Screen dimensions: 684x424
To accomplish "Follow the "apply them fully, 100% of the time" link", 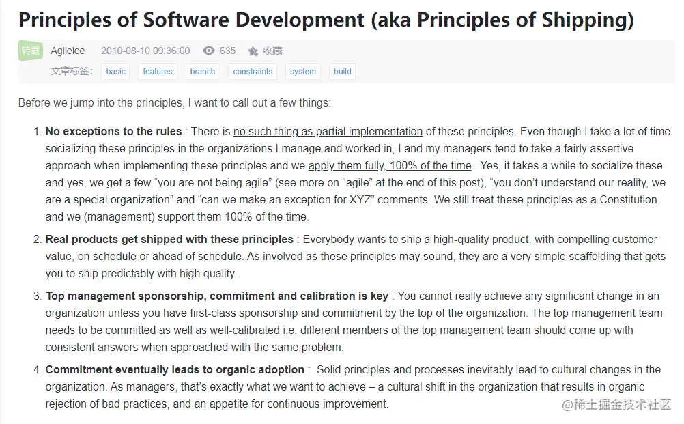I will (x=390, y=165).
